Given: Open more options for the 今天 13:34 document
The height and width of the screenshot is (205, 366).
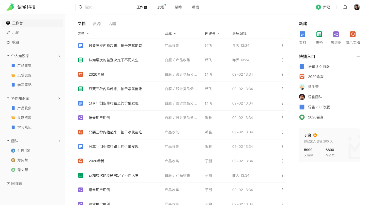Looking at the screenshot, I should point(283,46).
